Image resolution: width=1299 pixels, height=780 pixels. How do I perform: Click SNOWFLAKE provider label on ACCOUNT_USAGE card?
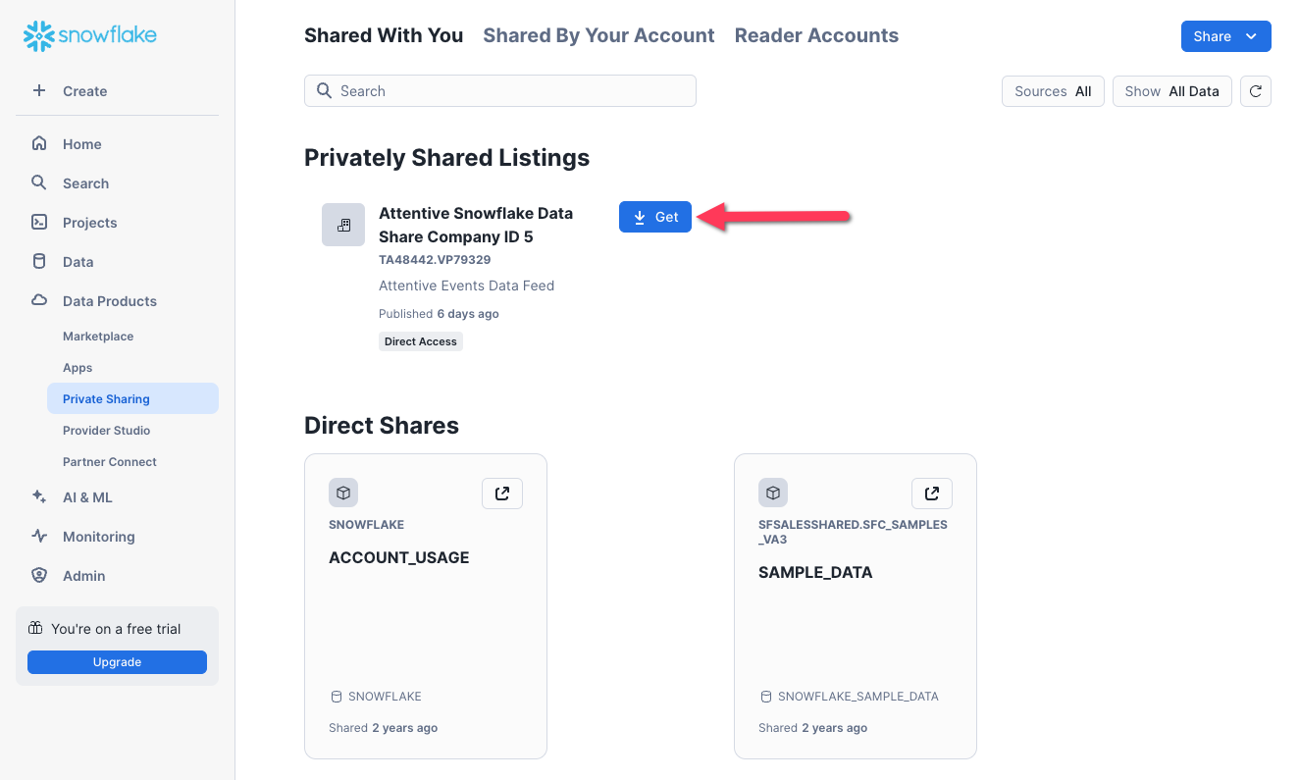coord(367,525)
